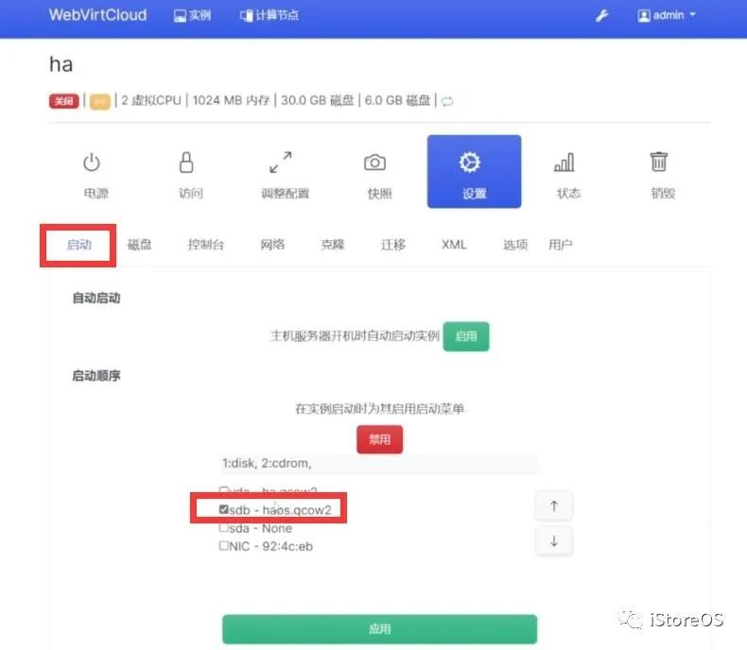Click red 禁用 boot menu disable button
Screen dimensions: 747x650
click(380, 439)
